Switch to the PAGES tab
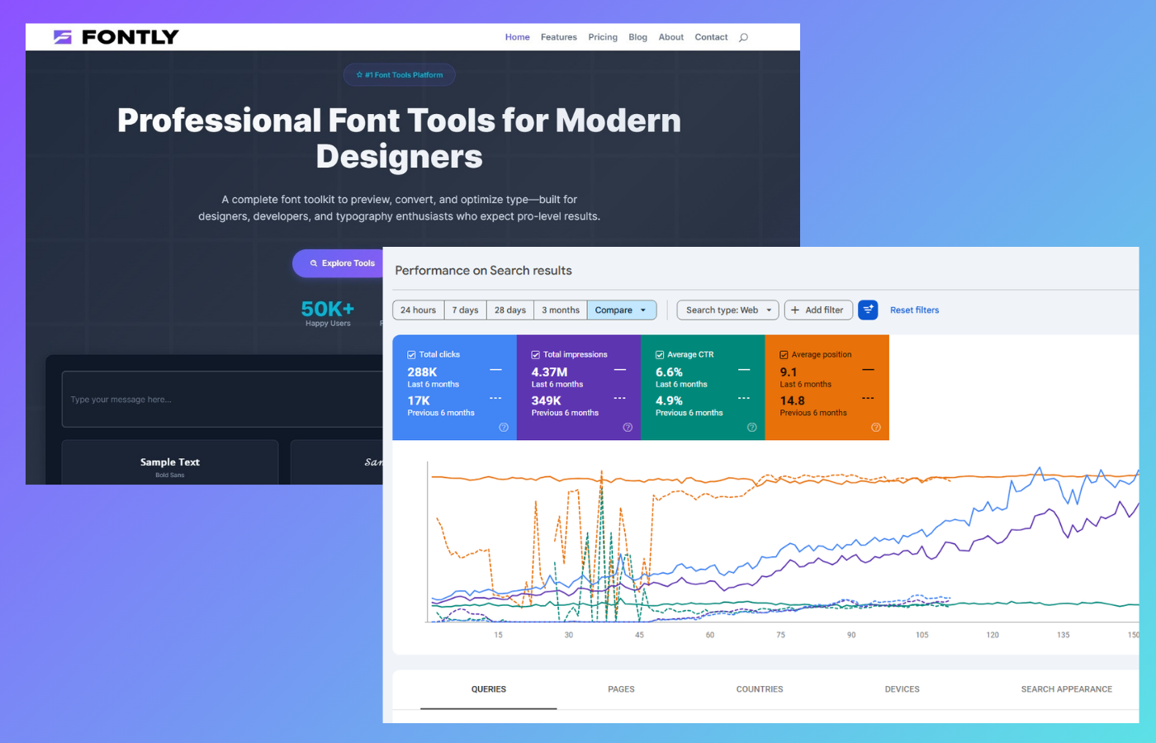This screenshot has height=743, width=1156. (621, 689)
